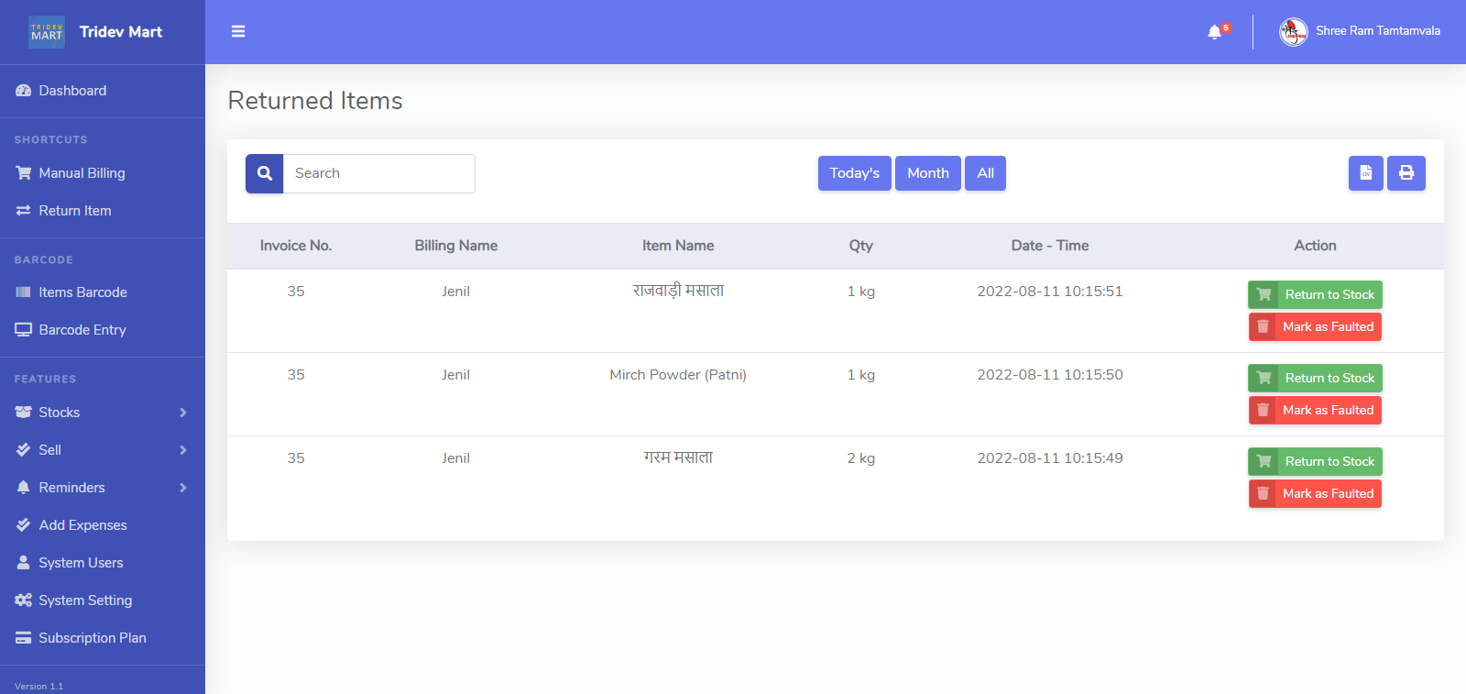Mark गरम मसाला as faulted

[x=1315, y=493]
